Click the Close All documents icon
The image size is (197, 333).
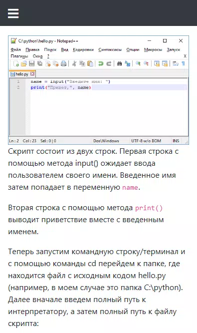55,63
